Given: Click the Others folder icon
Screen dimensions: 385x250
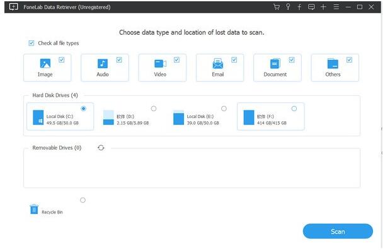Looking at the screenshot, I should pyautogui.click(x=333, y=64).
